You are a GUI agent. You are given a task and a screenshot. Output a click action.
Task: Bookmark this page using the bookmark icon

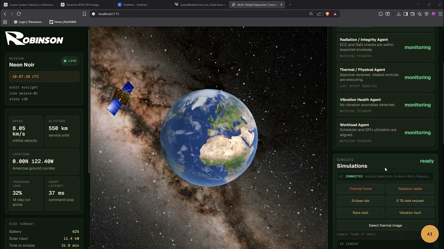tap(84, 14)
